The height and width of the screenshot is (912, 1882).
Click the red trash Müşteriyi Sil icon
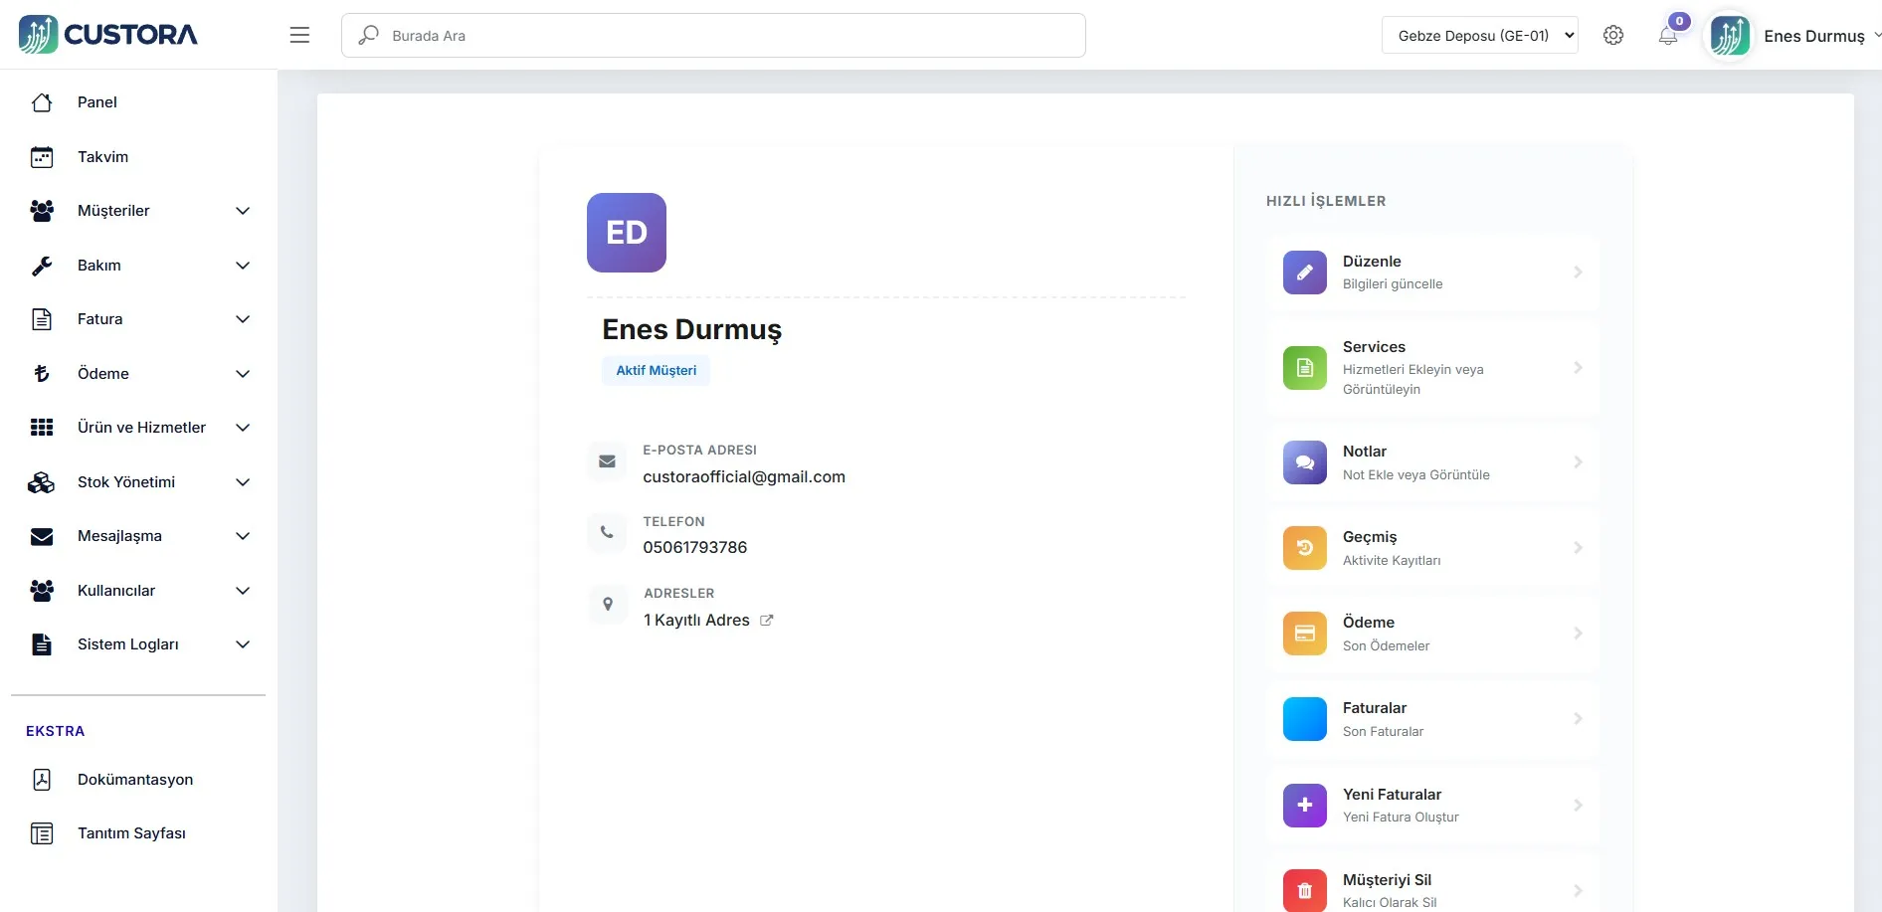(1304, 890)
